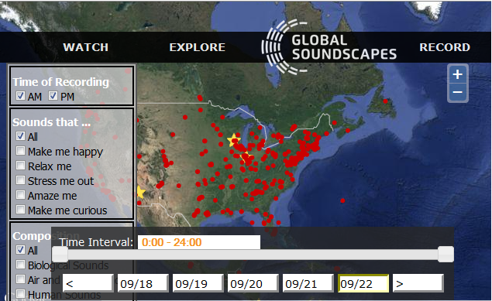492x301 pixels.
Task: Check the Stress me out option
Action: pyautogui.click(x=21, y=180)
